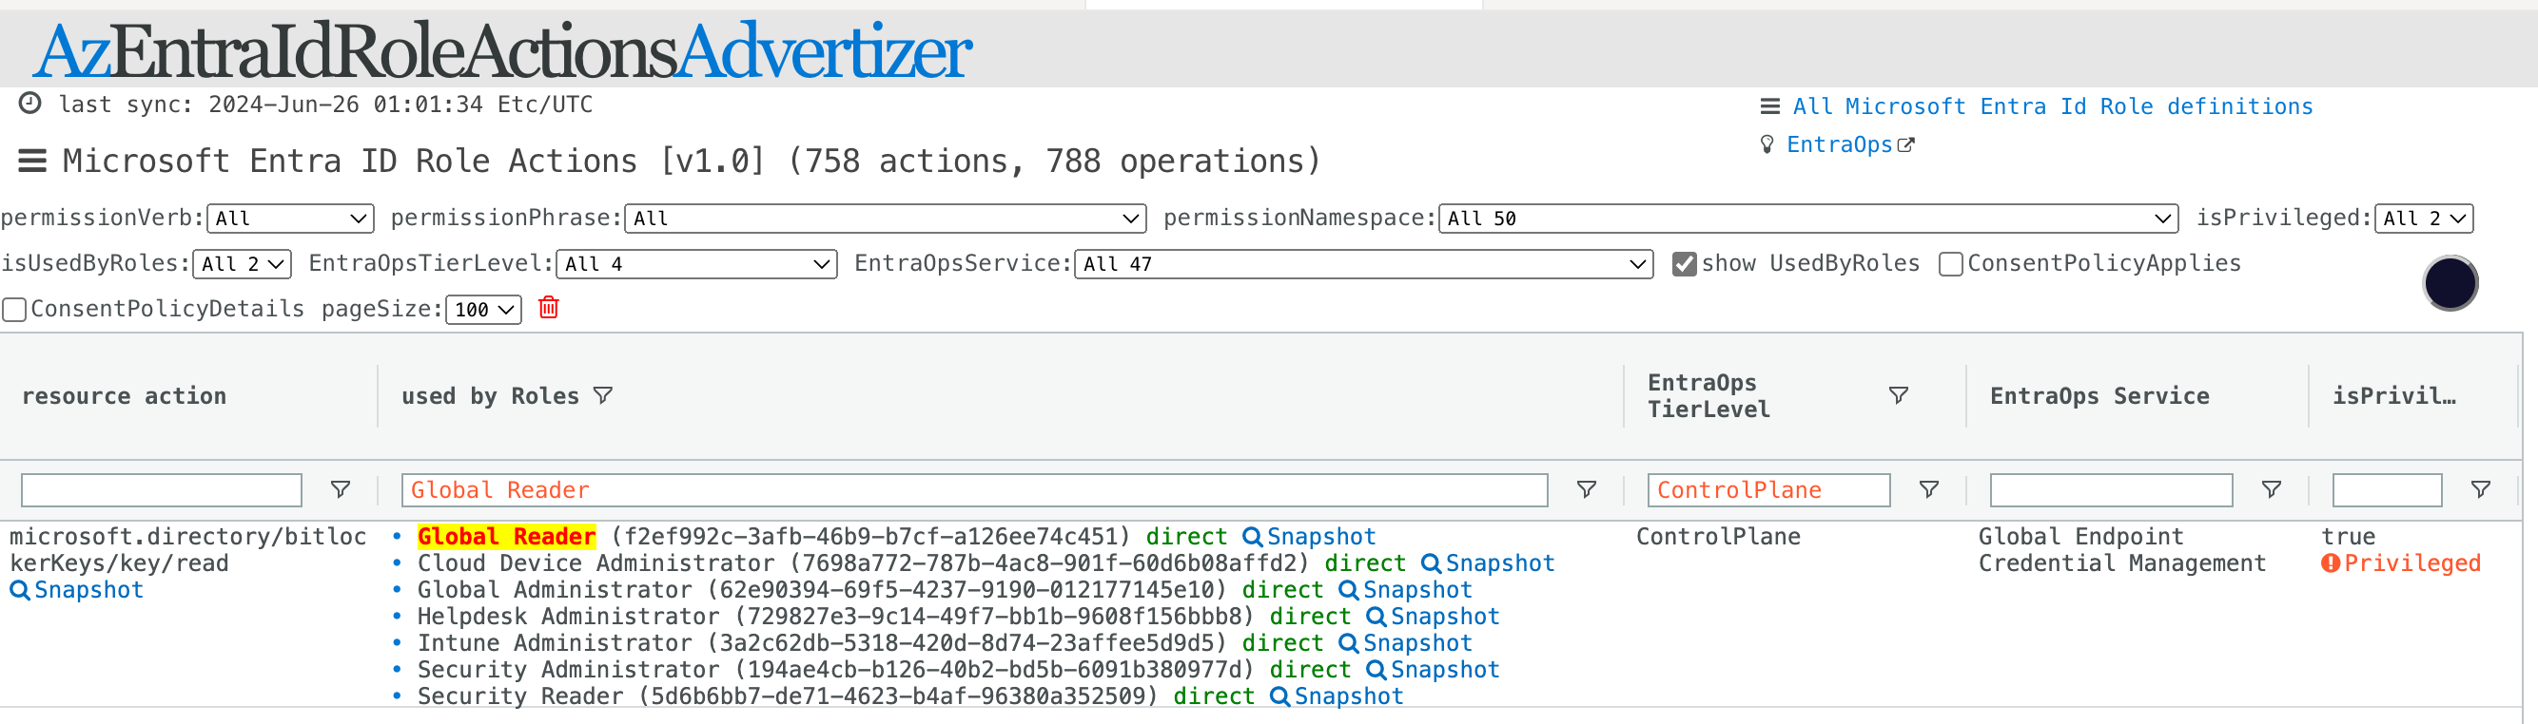
Task: Sort by the EntraOps TierLevel column header
Action: (x=1708, y=395)
